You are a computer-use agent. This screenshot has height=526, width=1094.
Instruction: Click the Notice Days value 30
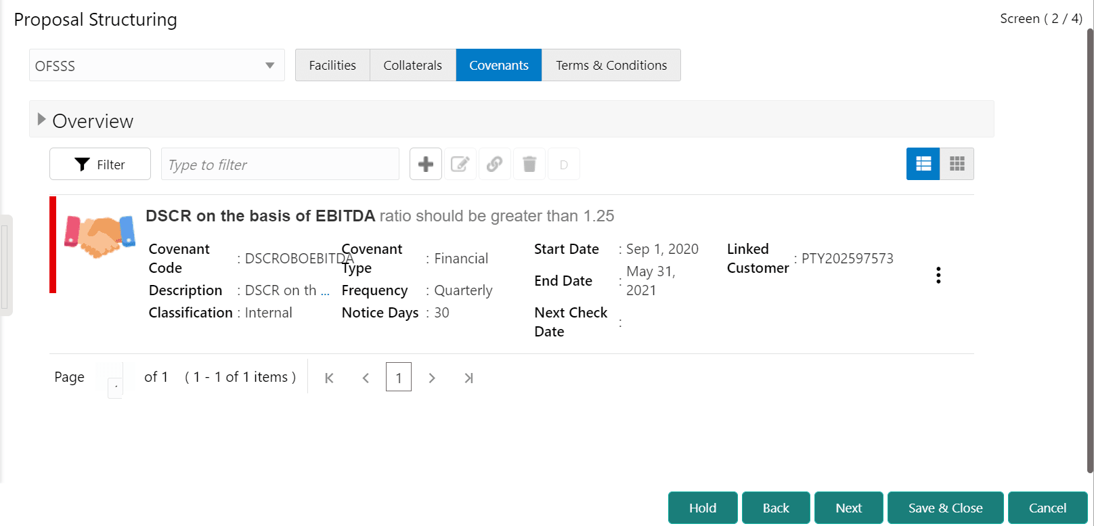tap(441, 313)
